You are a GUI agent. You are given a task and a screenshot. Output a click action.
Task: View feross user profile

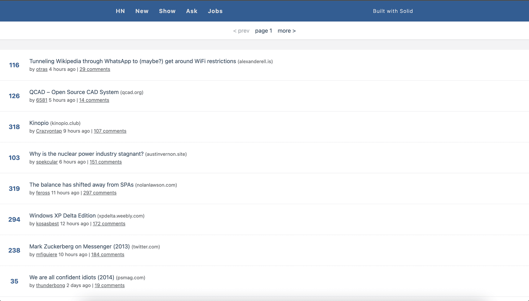pos(43,192)
